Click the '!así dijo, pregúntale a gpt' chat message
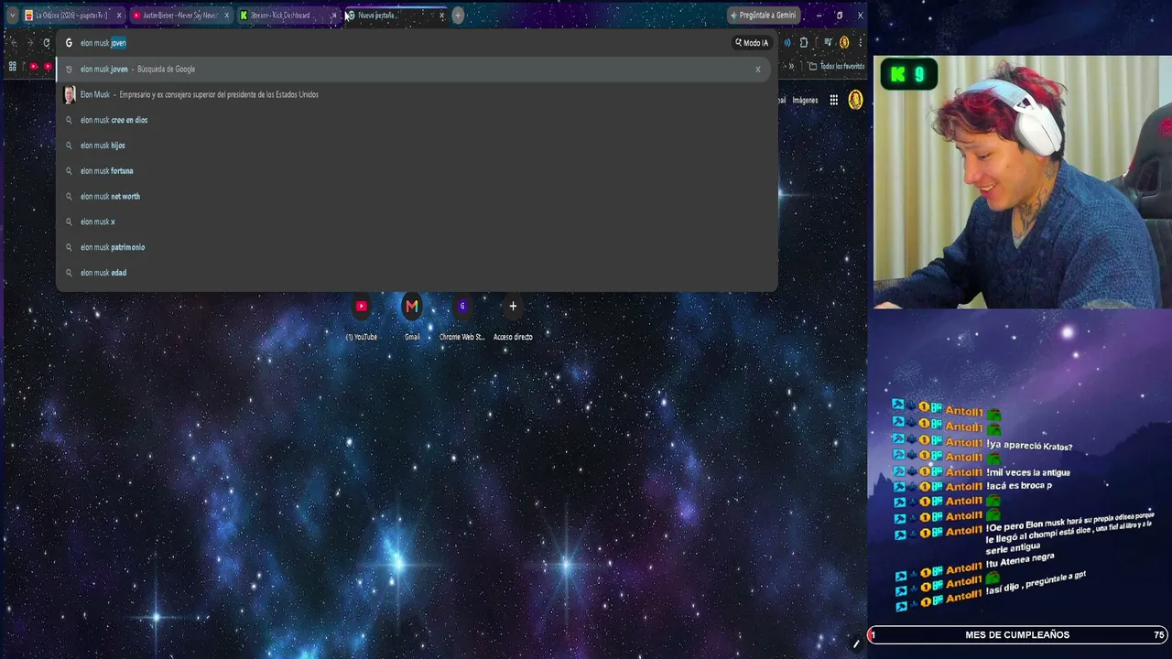Viewport: 1172px width, 659px height. pyautogui.click(x=1036, y=582)
